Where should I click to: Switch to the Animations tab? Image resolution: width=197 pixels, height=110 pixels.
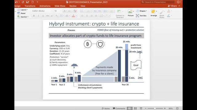(x=45, y=6)
